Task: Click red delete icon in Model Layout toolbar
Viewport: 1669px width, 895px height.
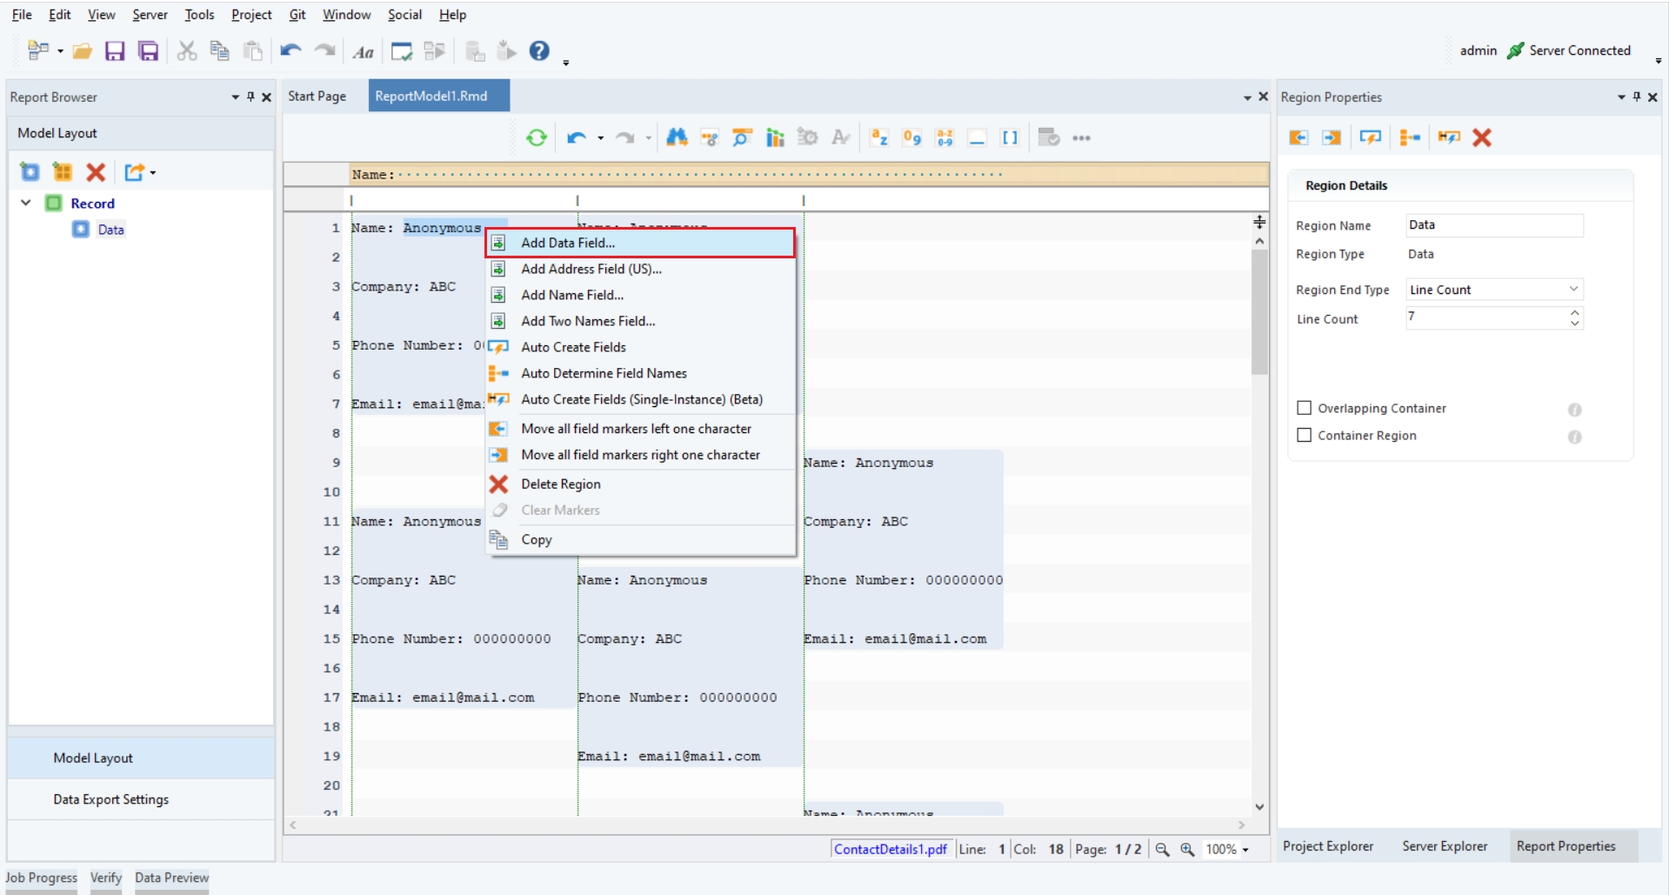Action: click(96, 172)
